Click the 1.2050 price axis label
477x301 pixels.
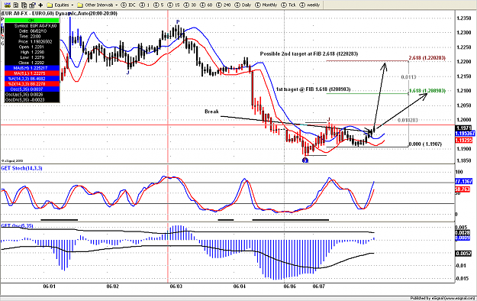tap(464, 105)
